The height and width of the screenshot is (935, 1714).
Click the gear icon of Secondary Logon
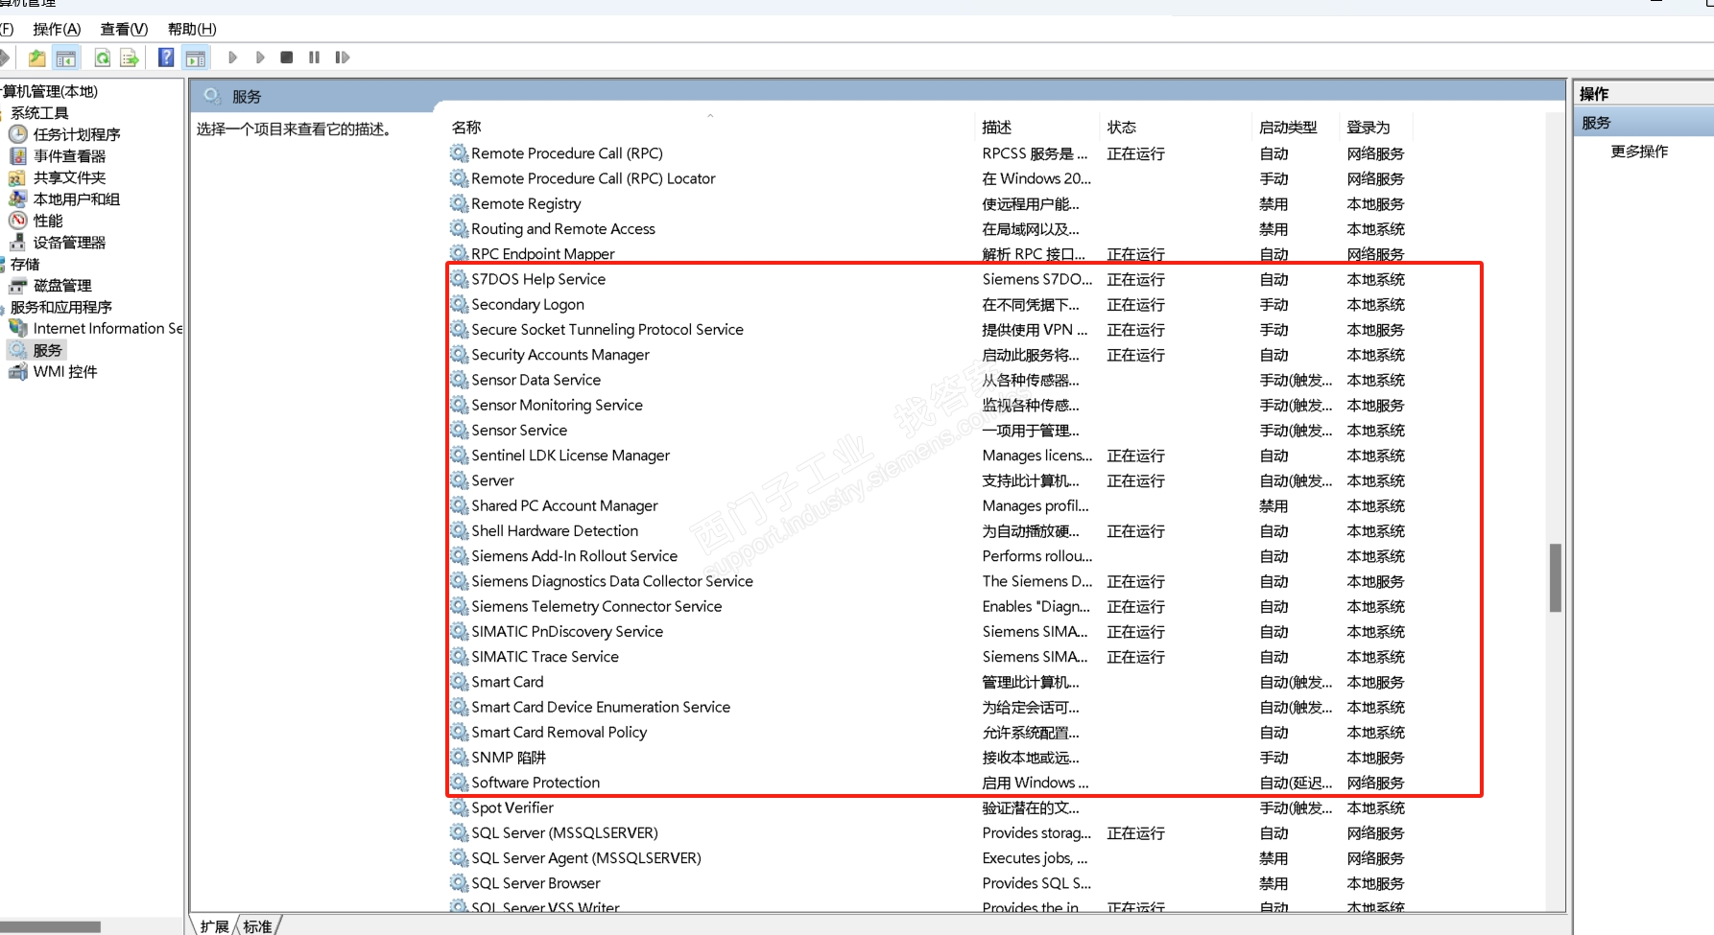coord(459,304)
